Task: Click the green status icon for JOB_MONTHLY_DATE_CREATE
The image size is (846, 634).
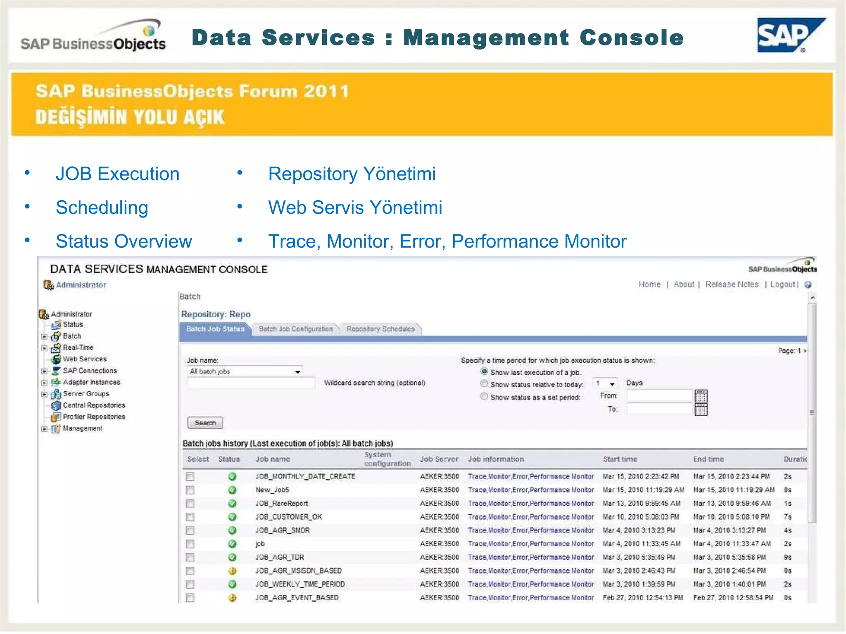Action: coord(232,477)
